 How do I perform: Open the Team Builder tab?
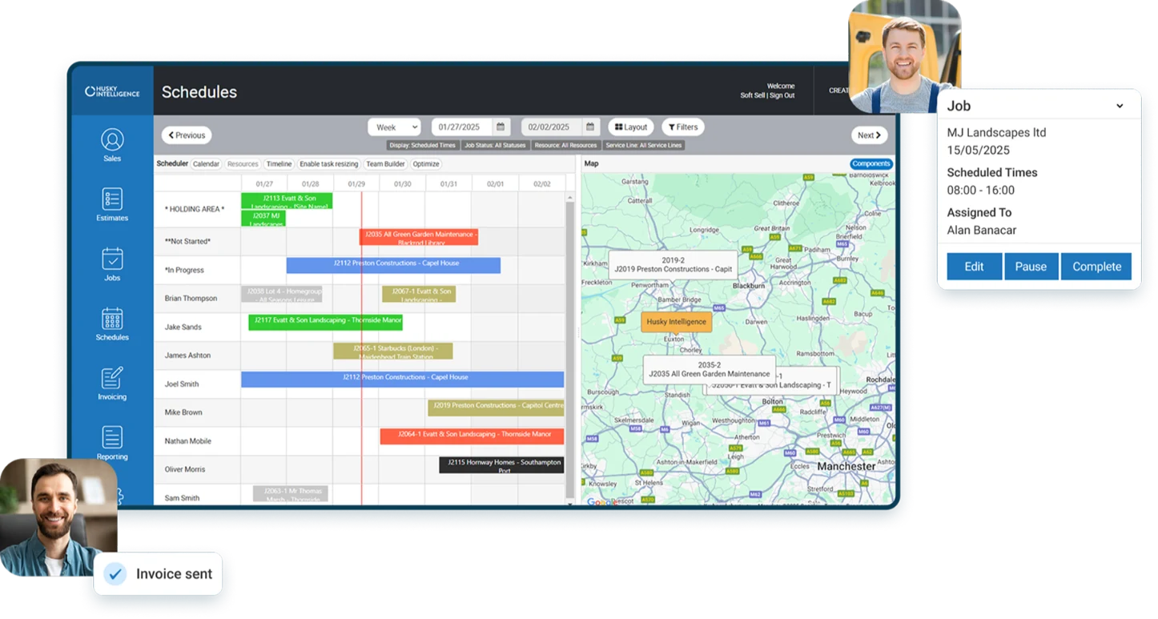tap(385, 163)
